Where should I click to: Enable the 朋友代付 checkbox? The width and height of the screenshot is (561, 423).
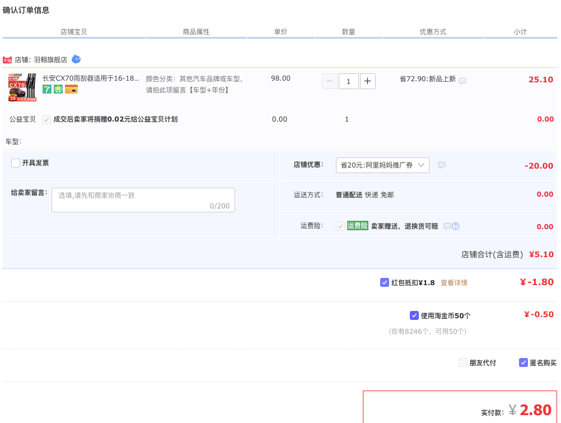coord(463,362)
